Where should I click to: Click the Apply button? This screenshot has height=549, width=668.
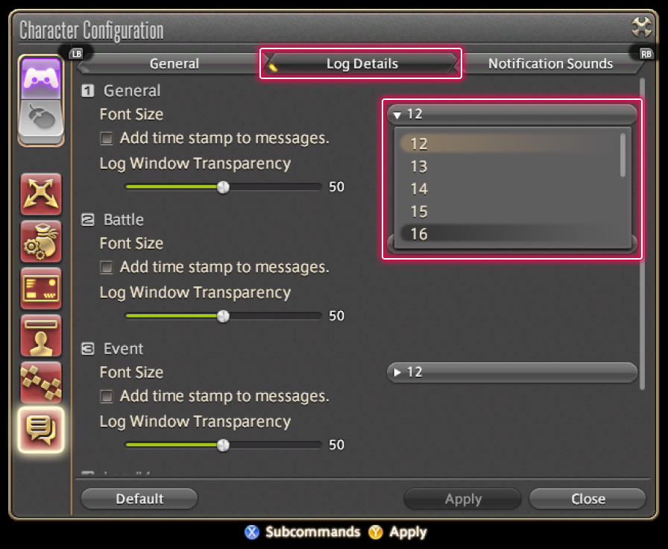pyautogui.click(x=463, y=499)
